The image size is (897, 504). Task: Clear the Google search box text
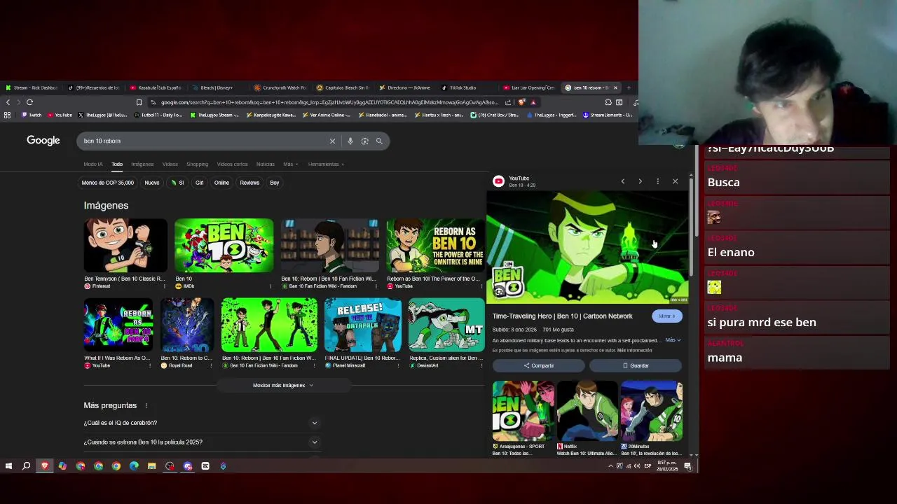pyautogui.click(x=332, y=141)
